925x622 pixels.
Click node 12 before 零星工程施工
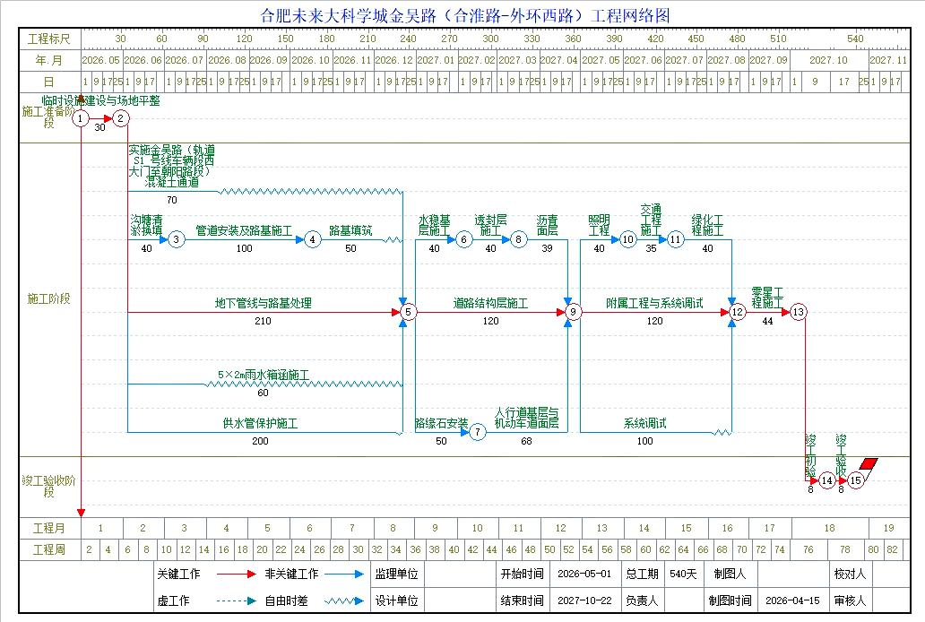(738, 312)
